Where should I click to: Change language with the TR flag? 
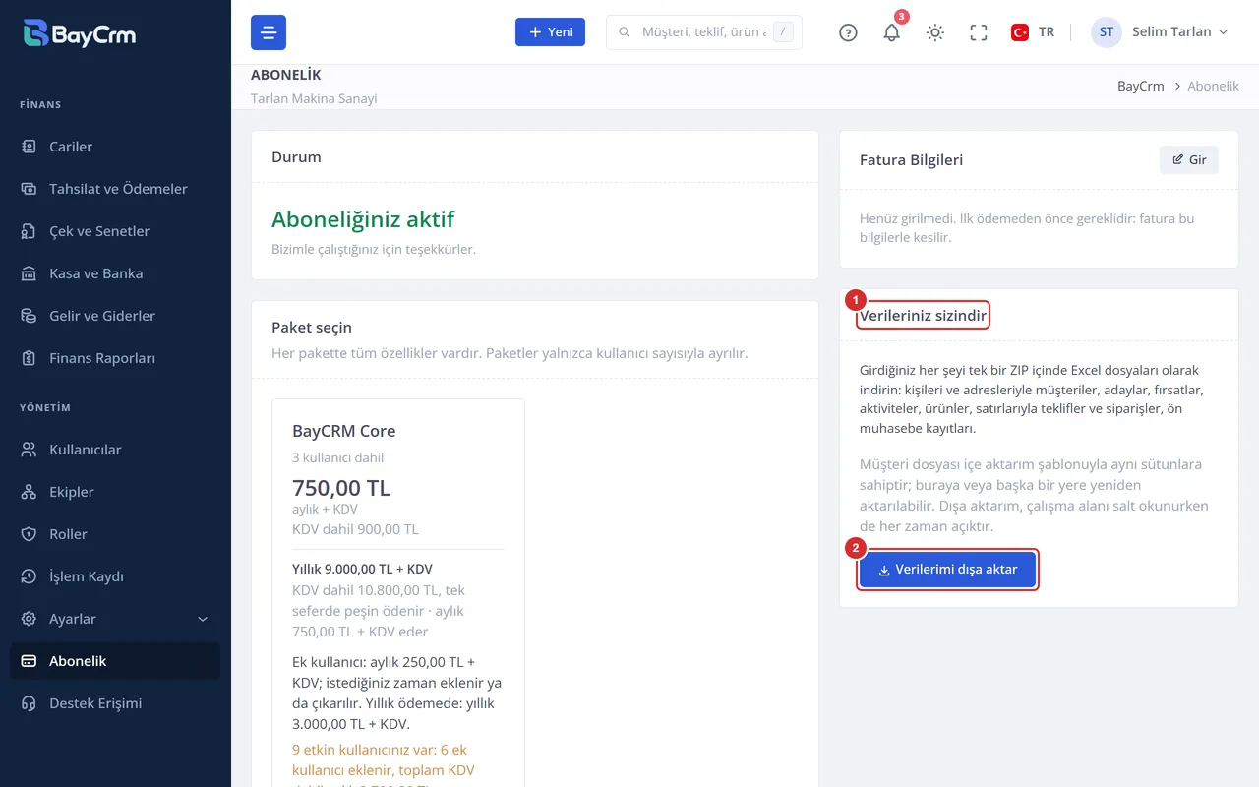tap(1033, 32)
